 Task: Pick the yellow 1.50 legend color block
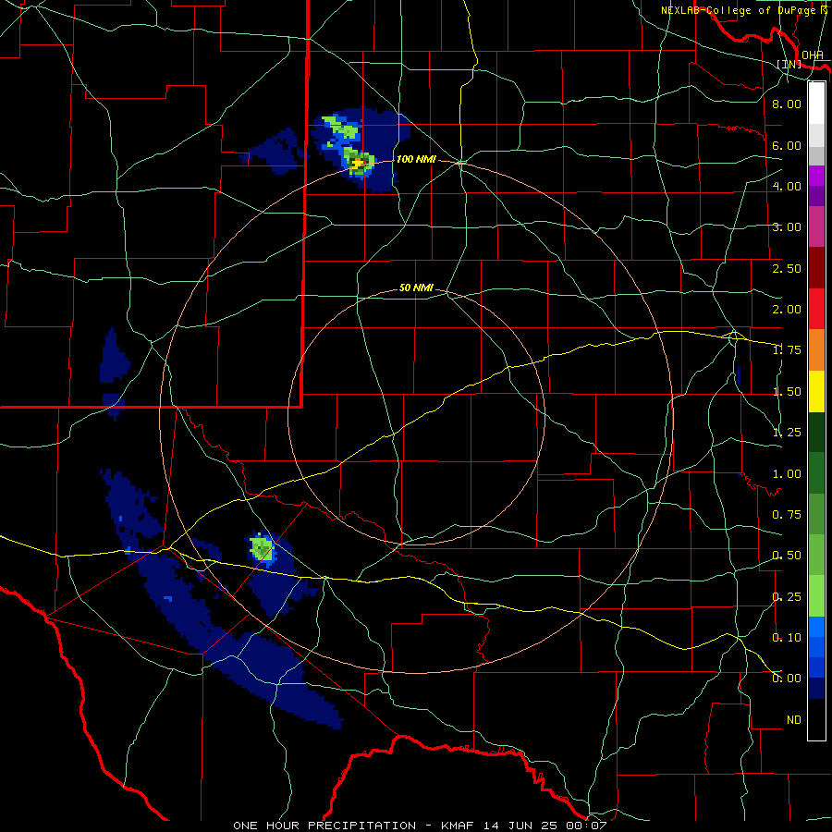(816, 391)
